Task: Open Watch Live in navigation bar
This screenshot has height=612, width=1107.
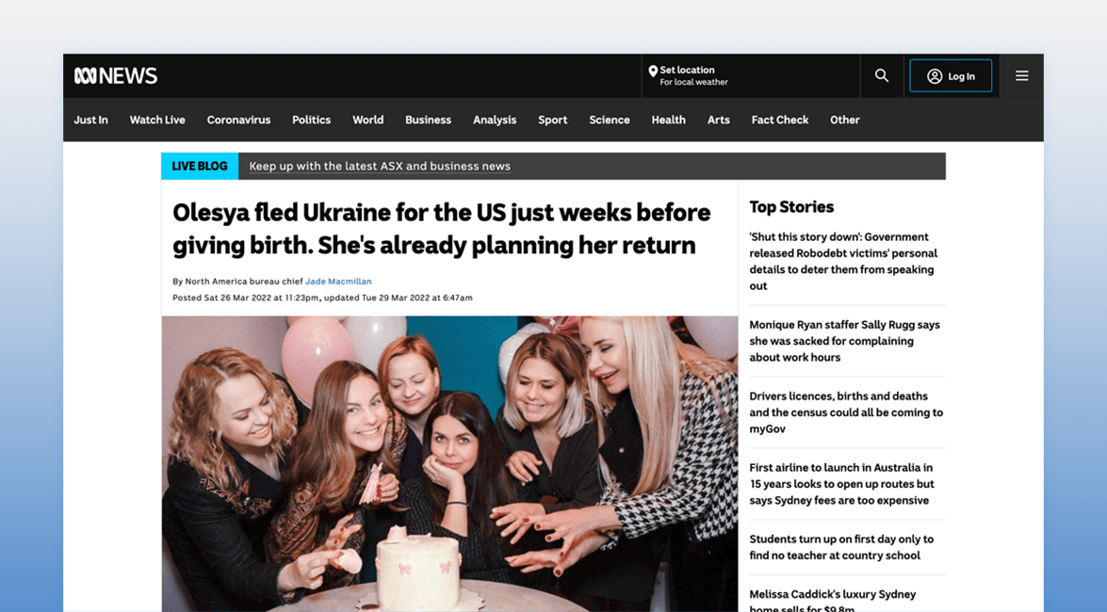Action: pyautogui.click(x=157, y=120)
